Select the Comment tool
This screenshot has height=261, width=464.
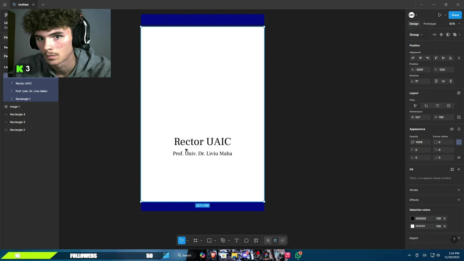pos(246,240)
